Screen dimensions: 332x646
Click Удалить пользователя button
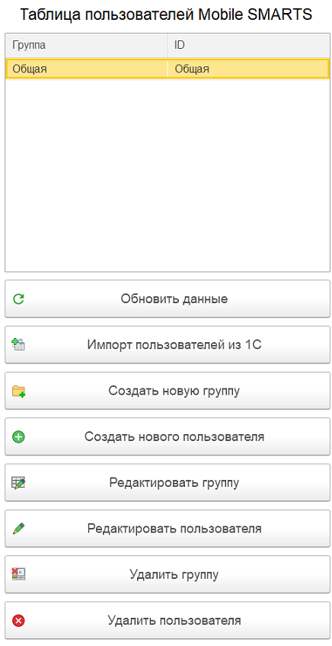pos(168,620)
